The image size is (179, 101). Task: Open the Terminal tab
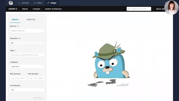click(x=23, y=3)
